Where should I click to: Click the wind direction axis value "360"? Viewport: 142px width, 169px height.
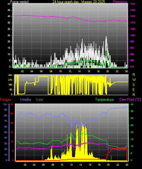click(10, 75)
